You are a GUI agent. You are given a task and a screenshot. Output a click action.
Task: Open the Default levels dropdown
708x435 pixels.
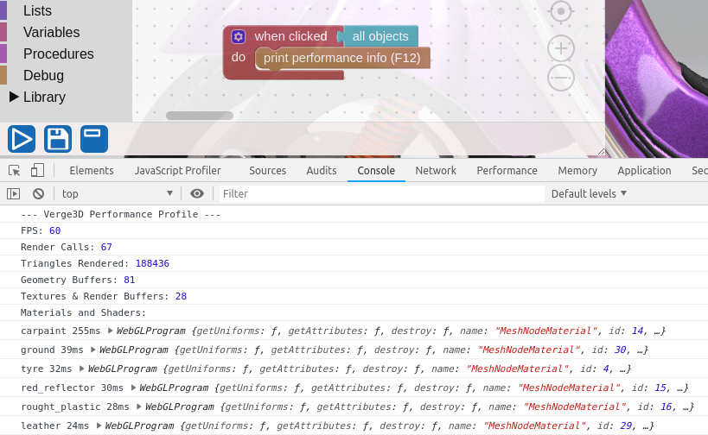coord(589,194)
